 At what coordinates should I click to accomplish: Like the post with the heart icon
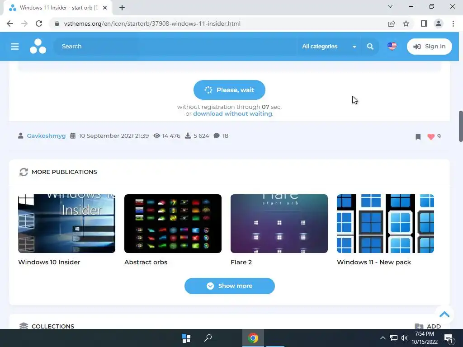click(431, 136)
